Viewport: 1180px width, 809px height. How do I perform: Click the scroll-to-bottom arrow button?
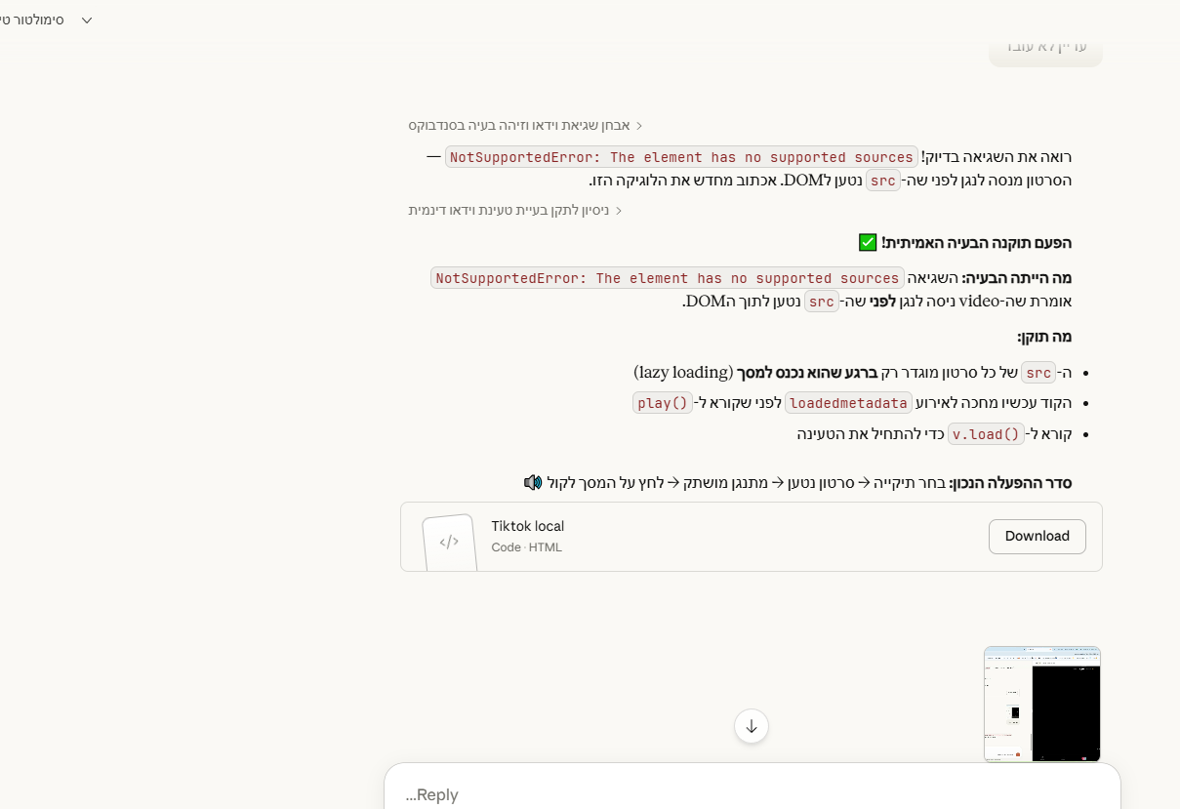[x=752, y=726]
